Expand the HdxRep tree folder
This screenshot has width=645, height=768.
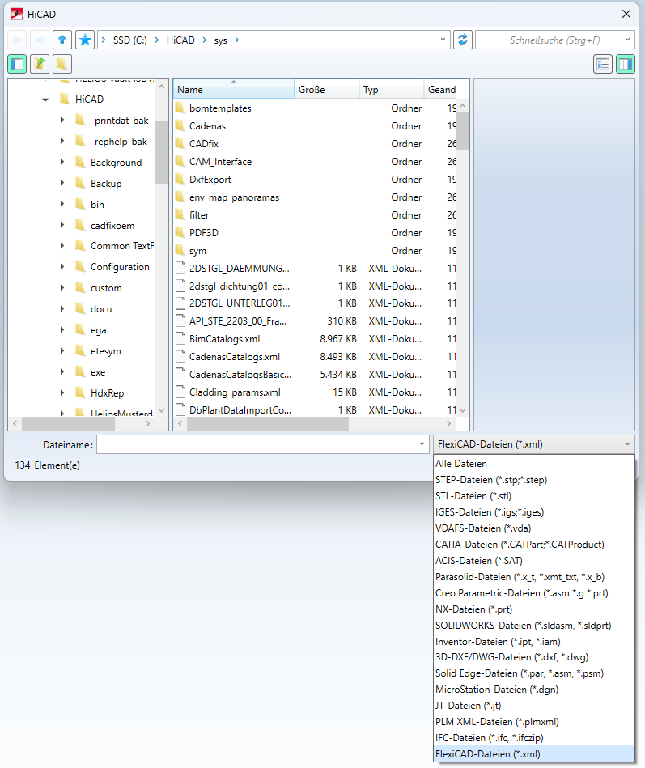(x=62, y=392)
